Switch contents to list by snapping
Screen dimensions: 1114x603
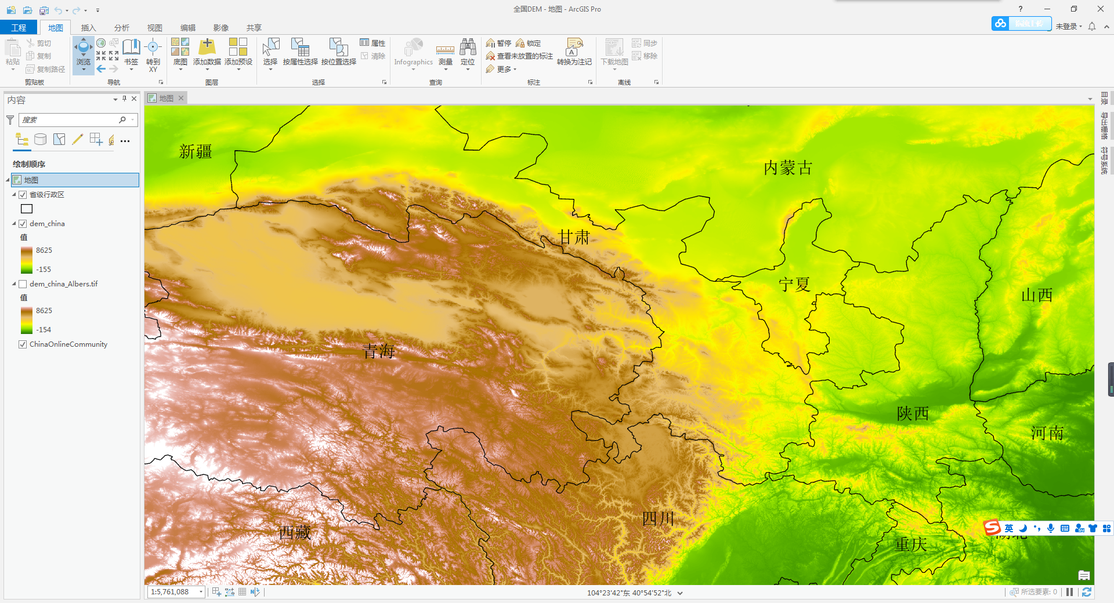[96, 139]
